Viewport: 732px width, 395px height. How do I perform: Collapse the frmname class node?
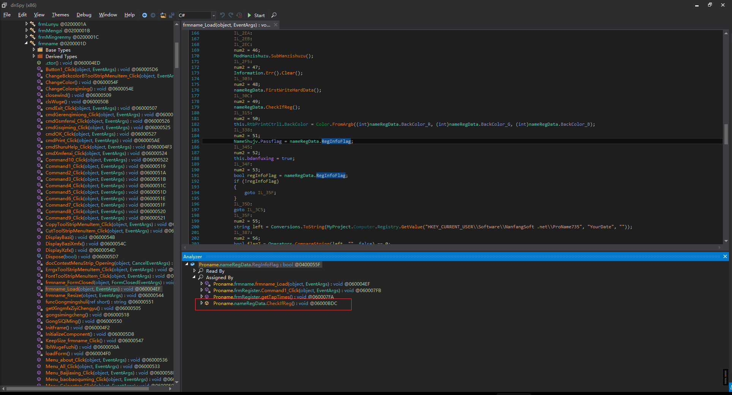tap(27, 43)
